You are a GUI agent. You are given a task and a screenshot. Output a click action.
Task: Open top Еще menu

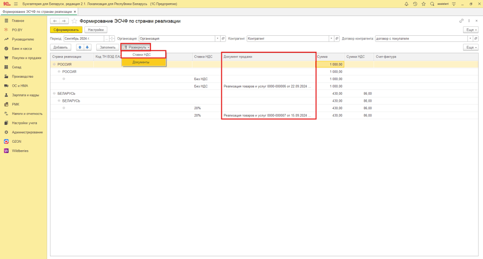click(x=471, y=30)
